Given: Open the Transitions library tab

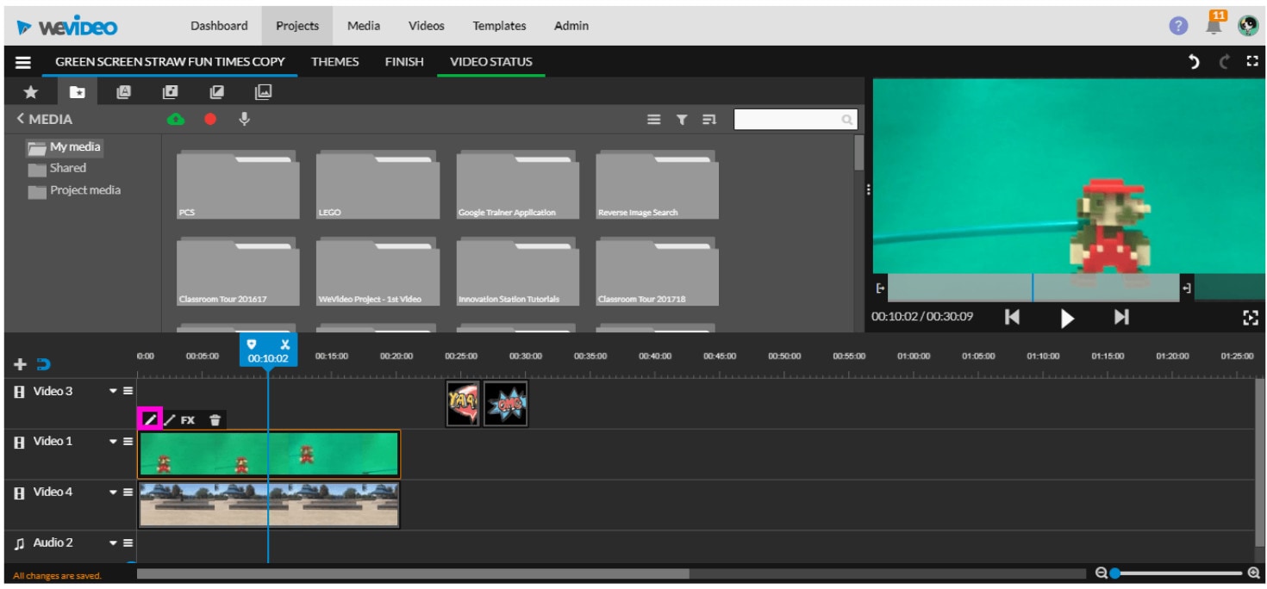Looking at the screenshot, I should 217,92.
